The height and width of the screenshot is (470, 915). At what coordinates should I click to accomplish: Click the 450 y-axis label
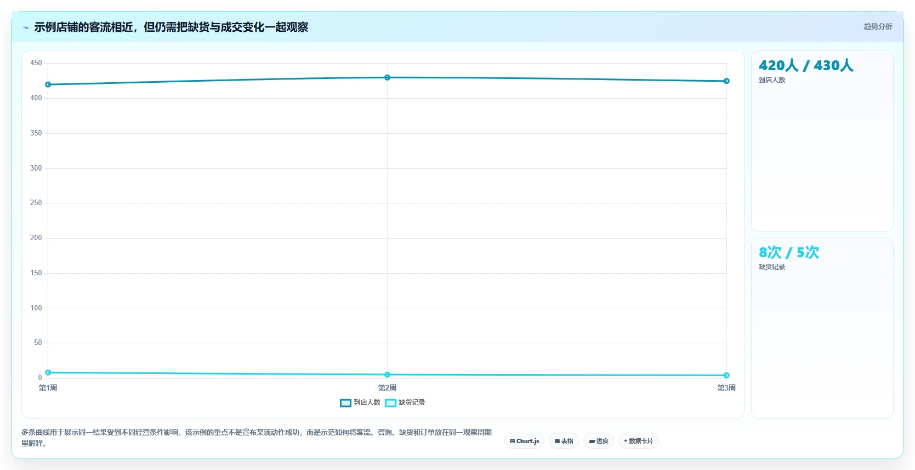(x=36, y=63)
